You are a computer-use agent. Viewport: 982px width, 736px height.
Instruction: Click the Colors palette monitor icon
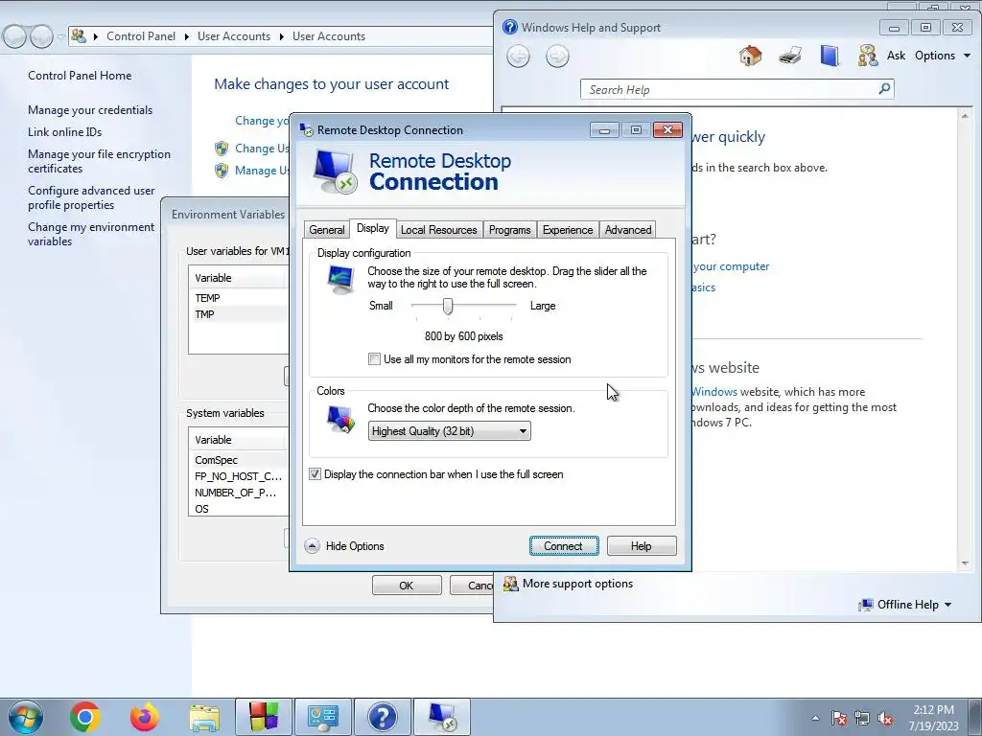coord(340,420)
